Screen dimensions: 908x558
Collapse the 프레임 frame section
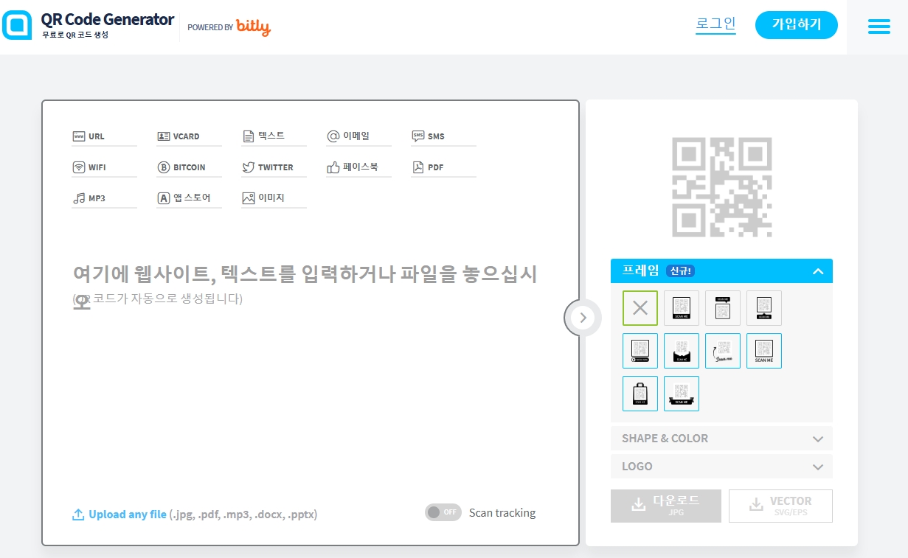pos(721,271)
